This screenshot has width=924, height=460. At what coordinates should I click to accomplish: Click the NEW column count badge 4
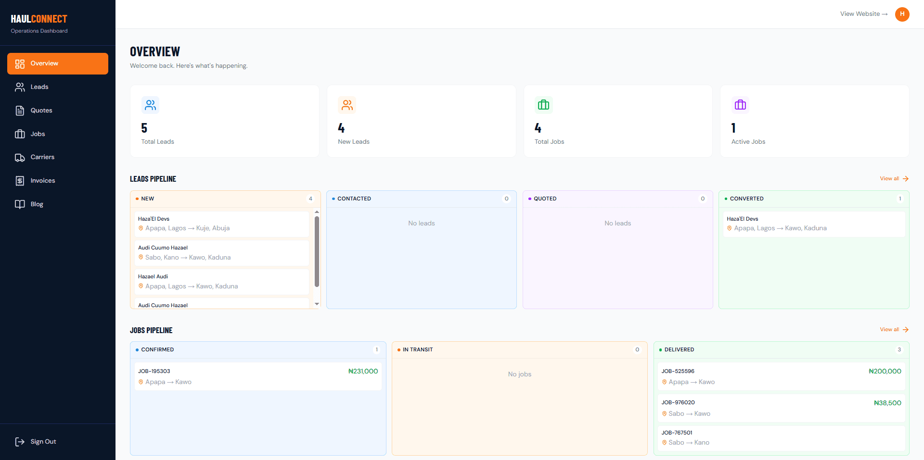coord(310,199)
